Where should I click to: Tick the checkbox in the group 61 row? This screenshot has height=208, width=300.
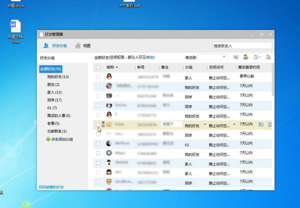98,144
